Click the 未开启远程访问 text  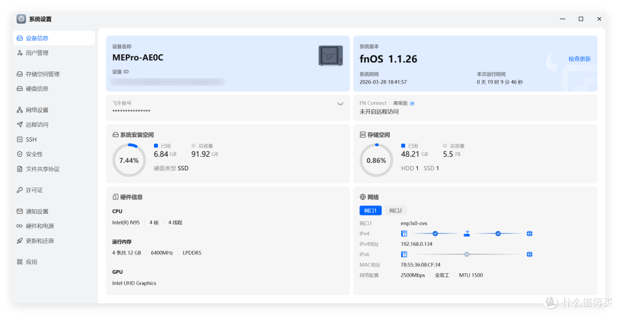379,112
